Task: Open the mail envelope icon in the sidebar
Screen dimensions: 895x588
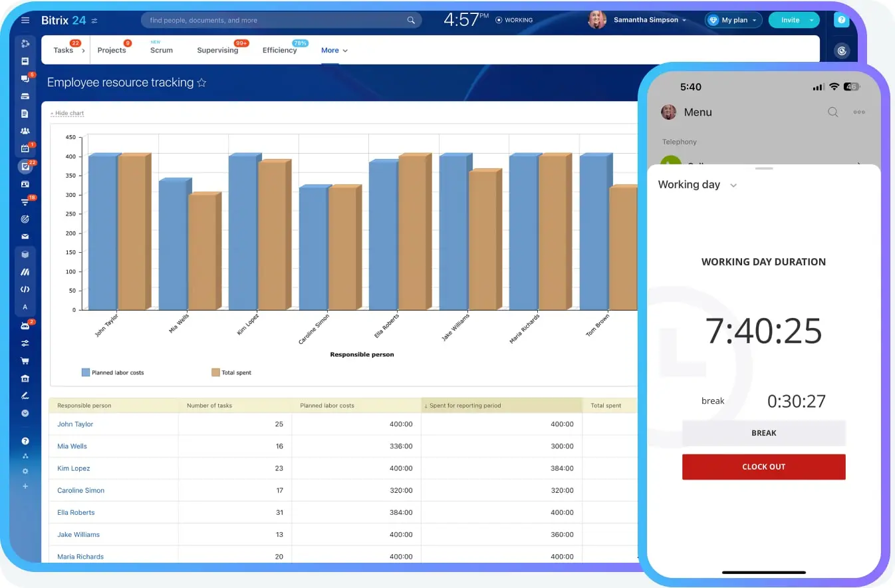Action: click(x=25, y=236)
